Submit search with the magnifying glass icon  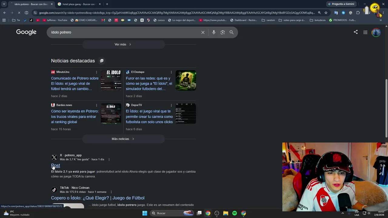pyautogui.click(x=232, y=32)
